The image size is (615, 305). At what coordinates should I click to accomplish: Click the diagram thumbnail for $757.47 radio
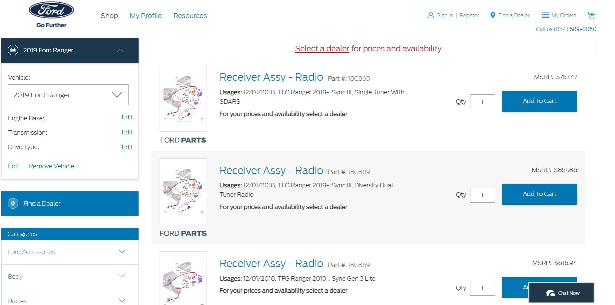183,98
